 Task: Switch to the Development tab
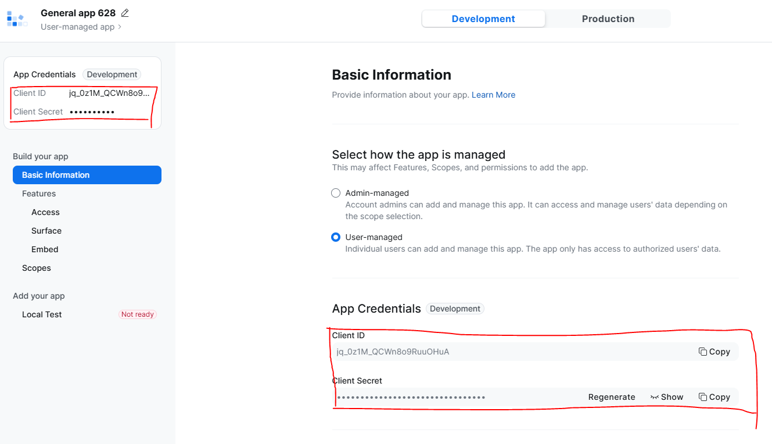pos(483,19)
